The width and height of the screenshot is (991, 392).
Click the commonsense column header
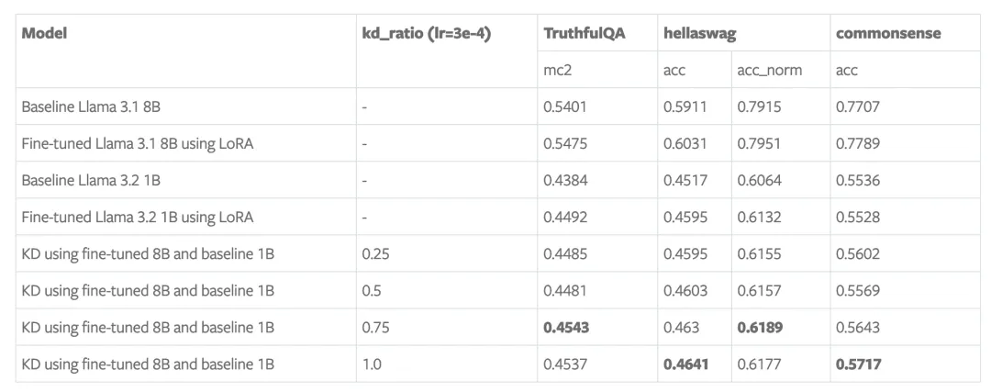[x=888, y=34]
